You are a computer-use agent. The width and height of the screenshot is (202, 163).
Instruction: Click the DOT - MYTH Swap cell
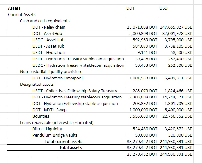tap(49, 110)
